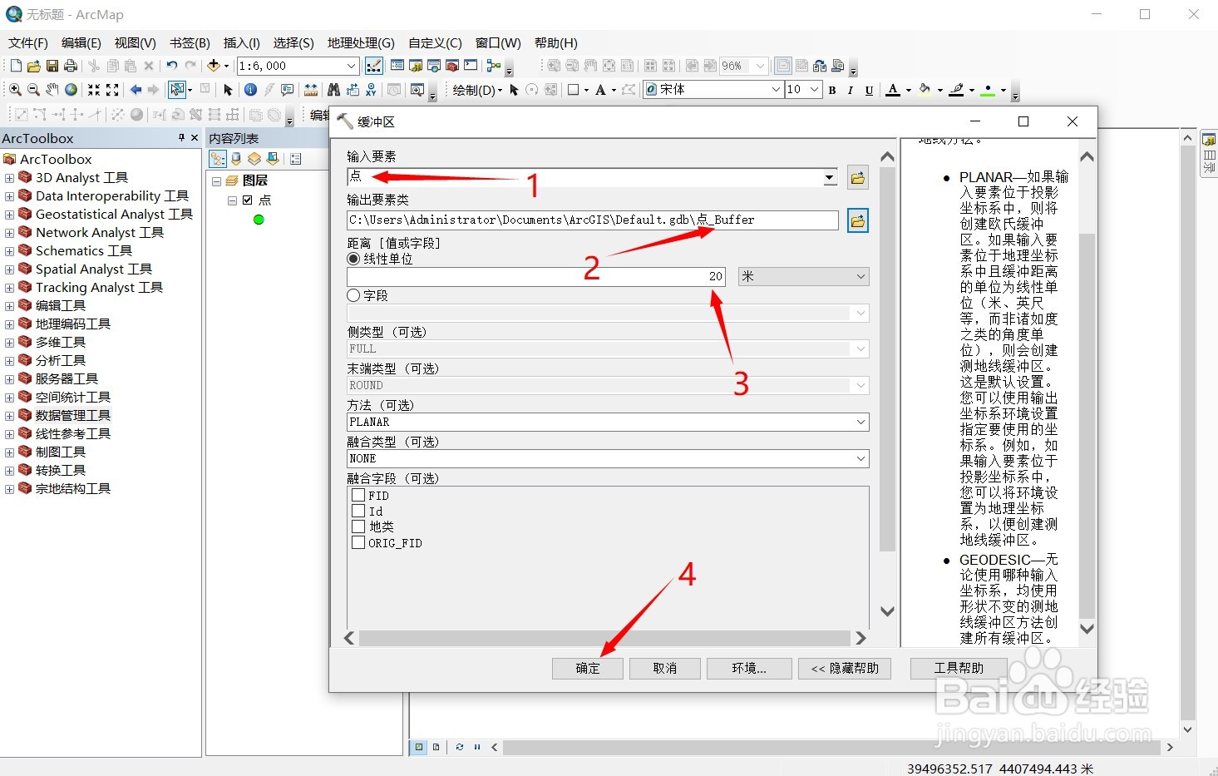Image resolution: width=1218 pixels, height=776 pixels.
Task: Open the Measure tool
Action: [311, 90]
